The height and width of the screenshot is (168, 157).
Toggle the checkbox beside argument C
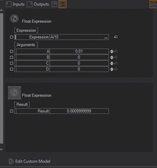(x=11, y=63)
